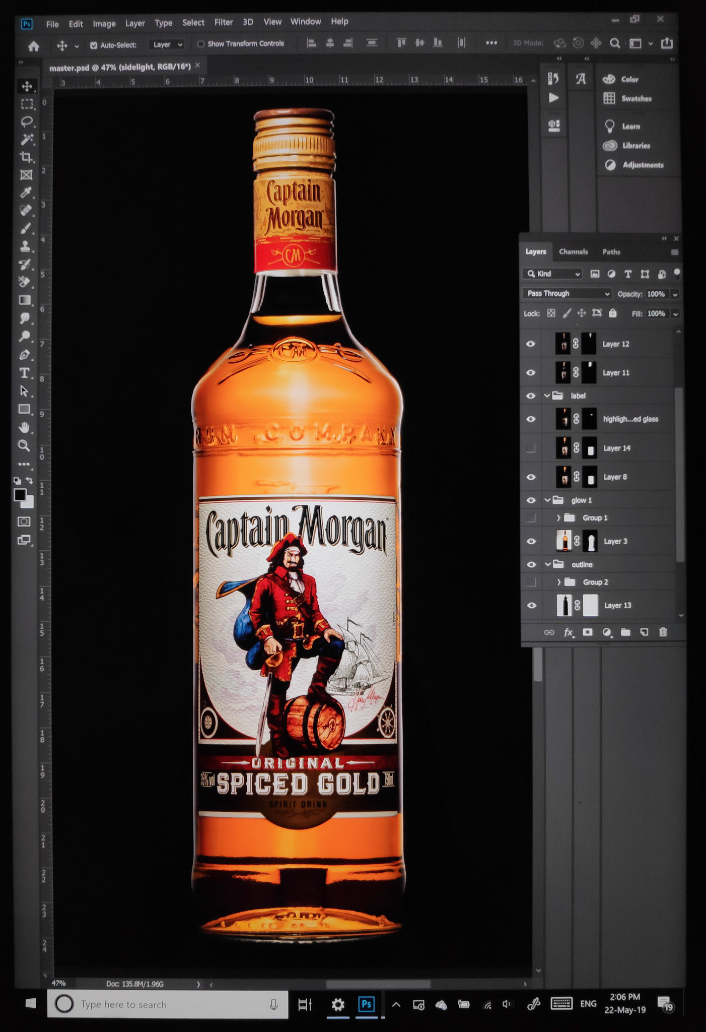This screenshot has width=706, height=1032.
Task: Show the Group 1 folder
Action: (531, 518)
